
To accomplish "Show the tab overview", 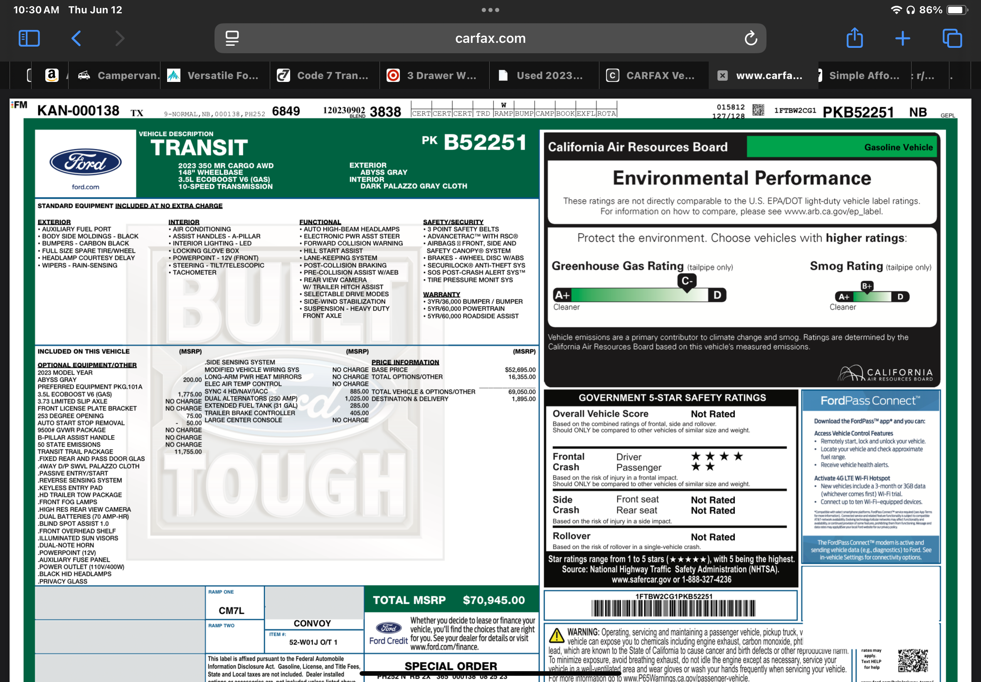I will click(952, 38).
